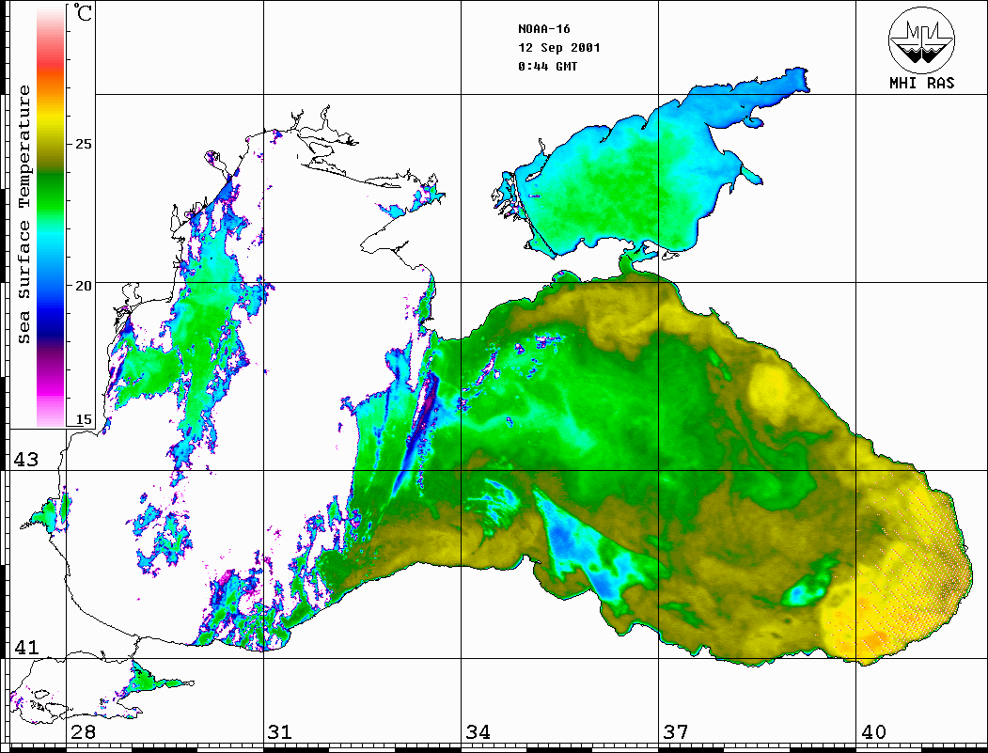Click the '25' tick label on scale

[83, 144]
